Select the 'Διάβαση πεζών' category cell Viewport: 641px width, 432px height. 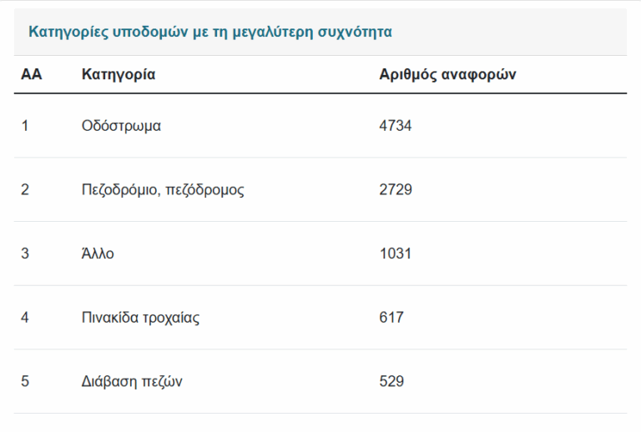(132, 381)
